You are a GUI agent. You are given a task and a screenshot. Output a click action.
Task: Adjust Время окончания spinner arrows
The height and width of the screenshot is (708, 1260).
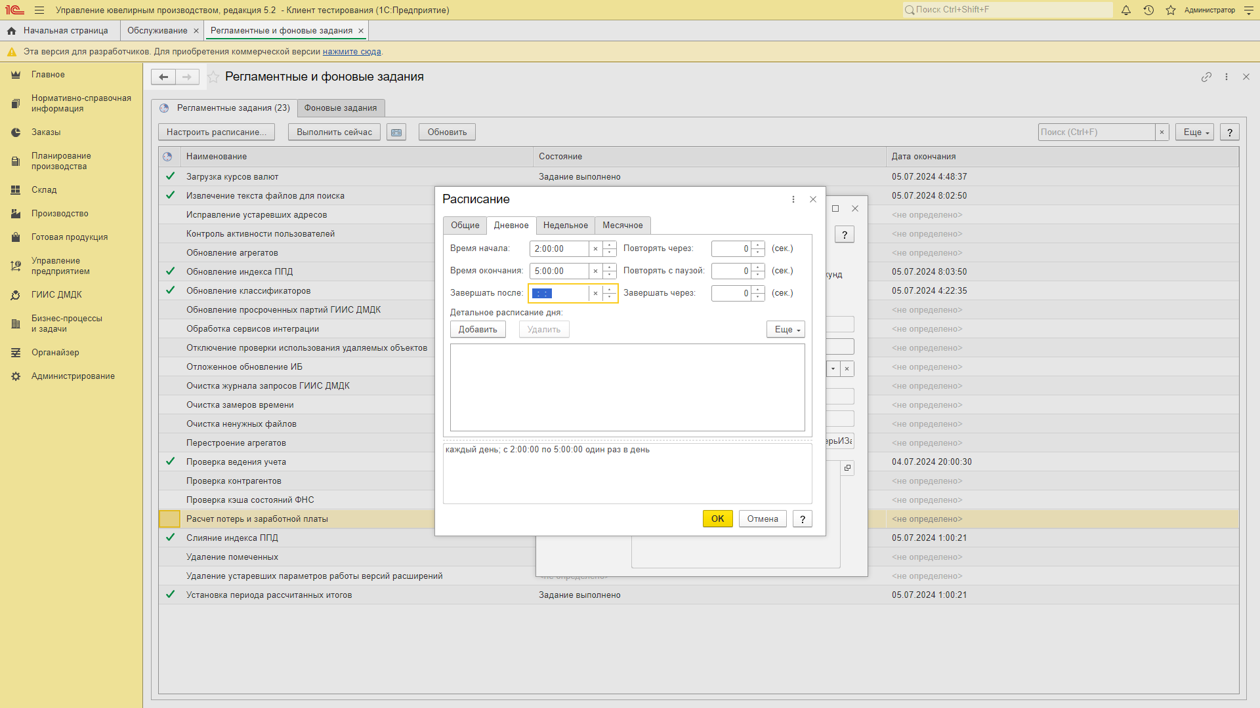tap(610, 271)
